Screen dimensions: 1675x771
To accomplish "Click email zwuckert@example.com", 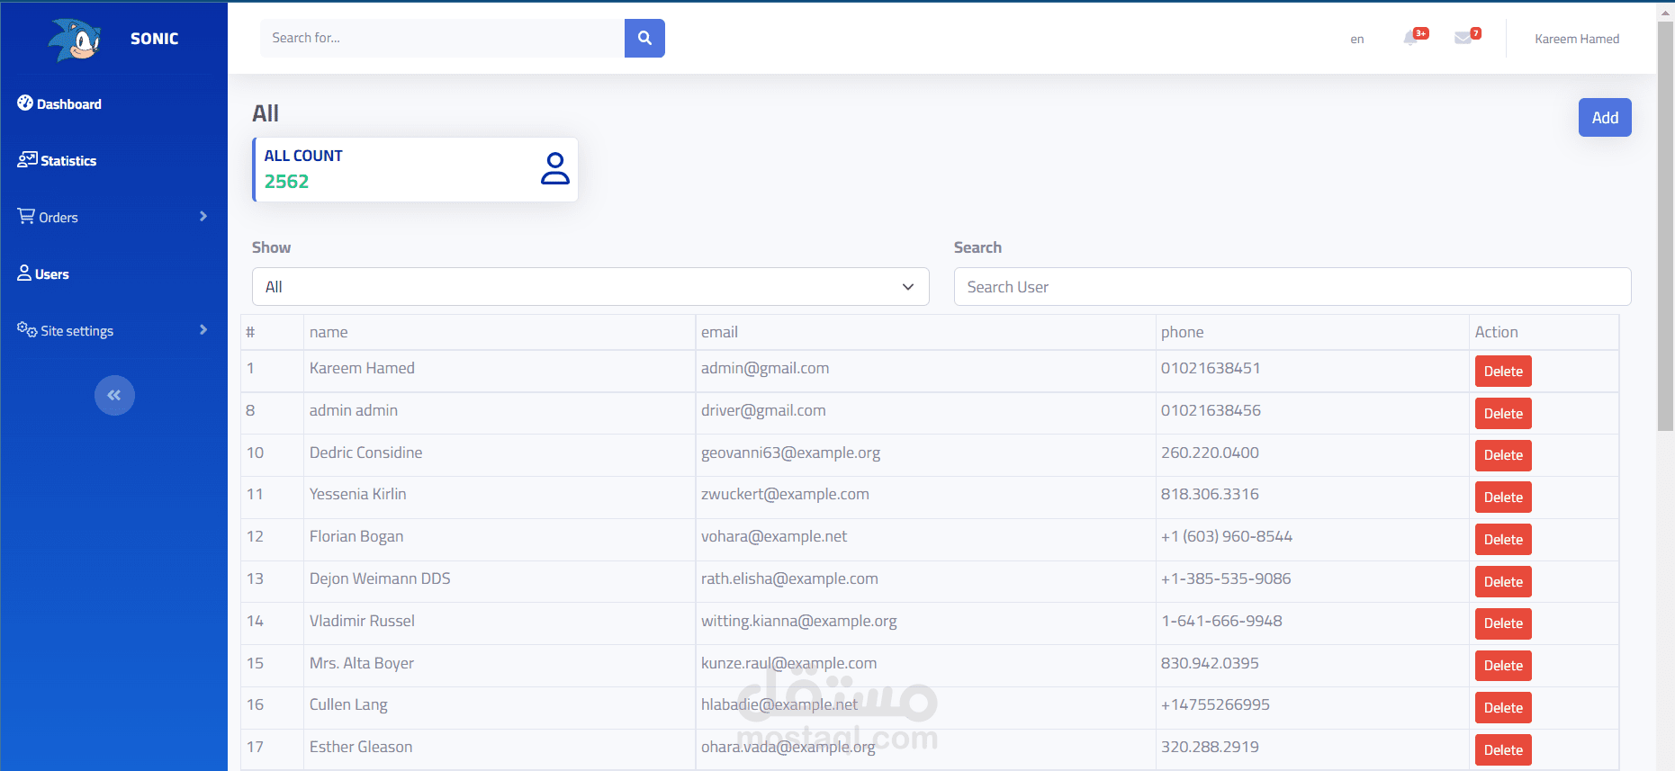I will point(785,494).
